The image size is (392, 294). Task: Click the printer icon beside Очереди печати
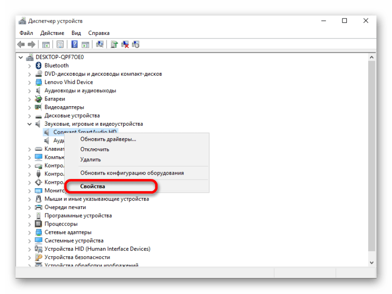pos(38,207)
